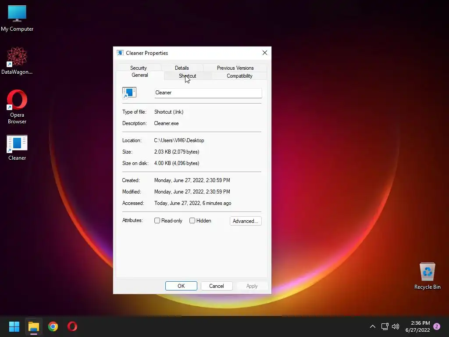The height and width of the screenshot is (337, 449).
Task: Click the Cancel button
Action: click(217, 286)
